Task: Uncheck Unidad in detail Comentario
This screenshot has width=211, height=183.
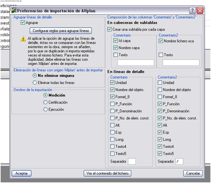Action: click(x=112, y=83)
